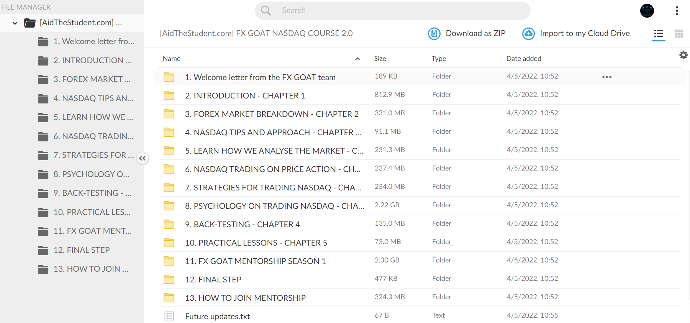Click yellow folder icon for 9. BACK-TESTING - CHAPTER 4

click(169, 224)
